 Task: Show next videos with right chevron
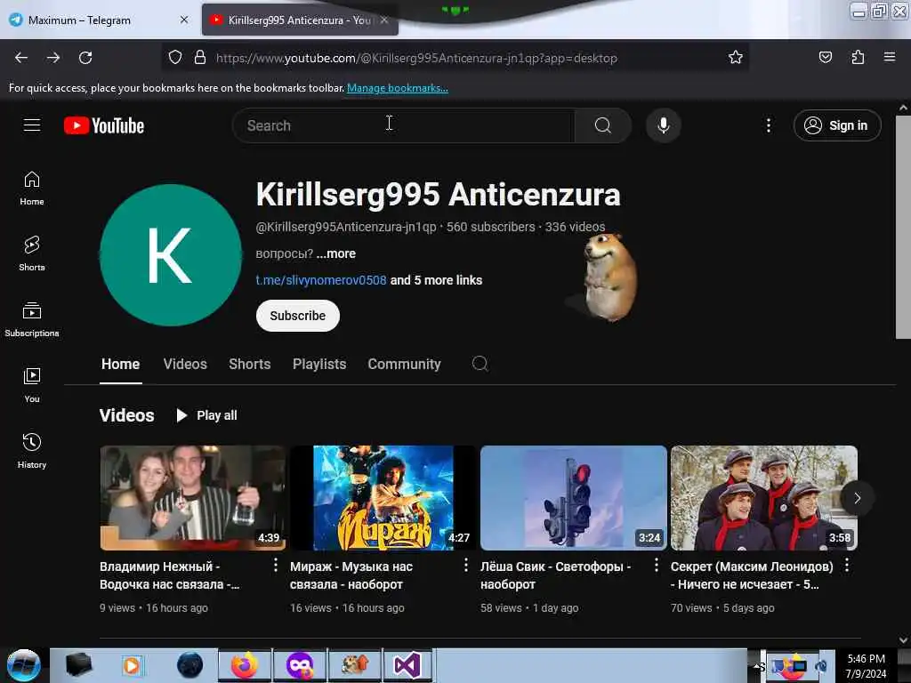click(857, 498)
